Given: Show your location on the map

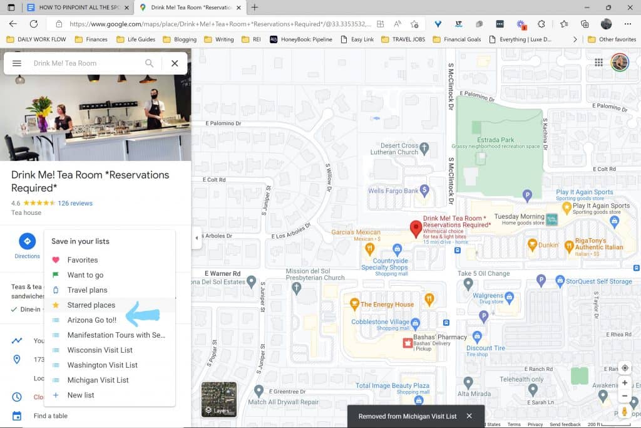Looking at the screenshot, I should coord(625,368).
